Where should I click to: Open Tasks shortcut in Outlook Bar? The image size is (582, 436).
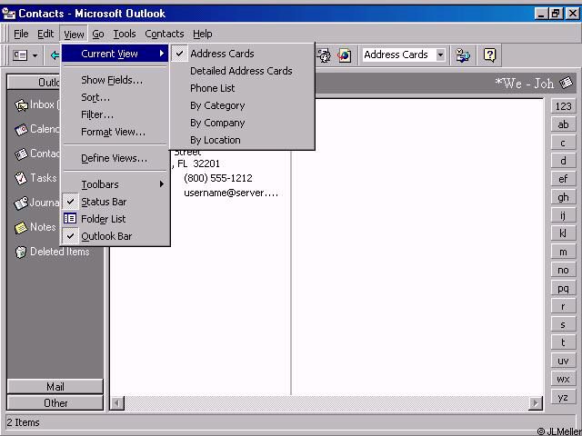(35, 178)
